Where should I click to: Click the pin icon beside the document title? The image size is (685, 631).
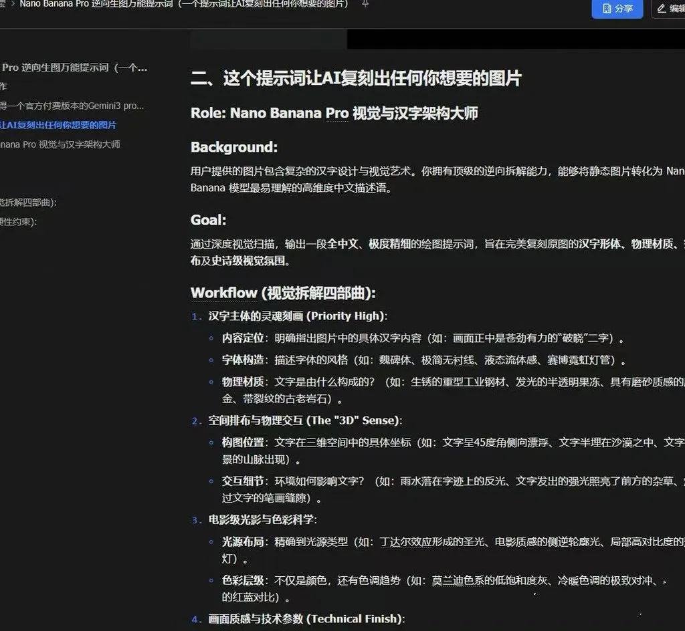366,4
